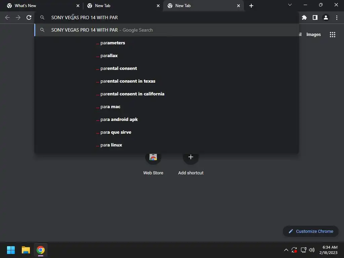Click into the address bar text
This screenshot has width=344, height=258.
pyautogui.click(x=84, y=17)
